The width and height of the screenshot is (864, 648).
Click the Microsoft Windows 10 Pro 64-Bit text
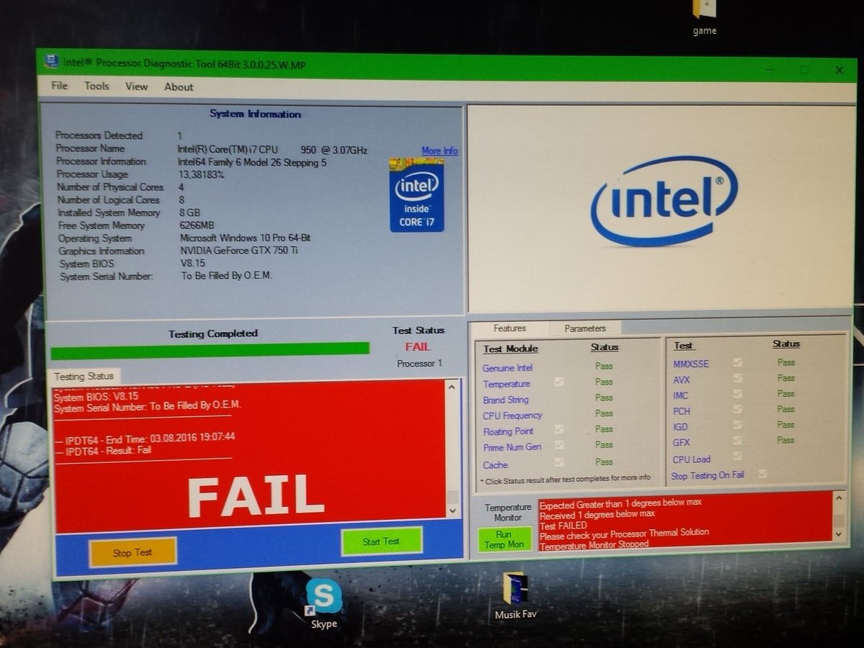246,238
